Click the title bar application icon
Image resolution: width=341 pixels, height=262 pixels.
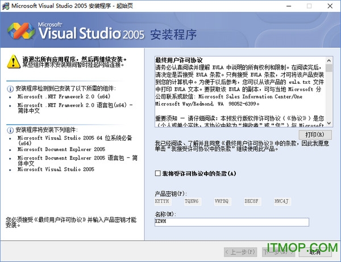pyautogui.click(x=6, y=5)
